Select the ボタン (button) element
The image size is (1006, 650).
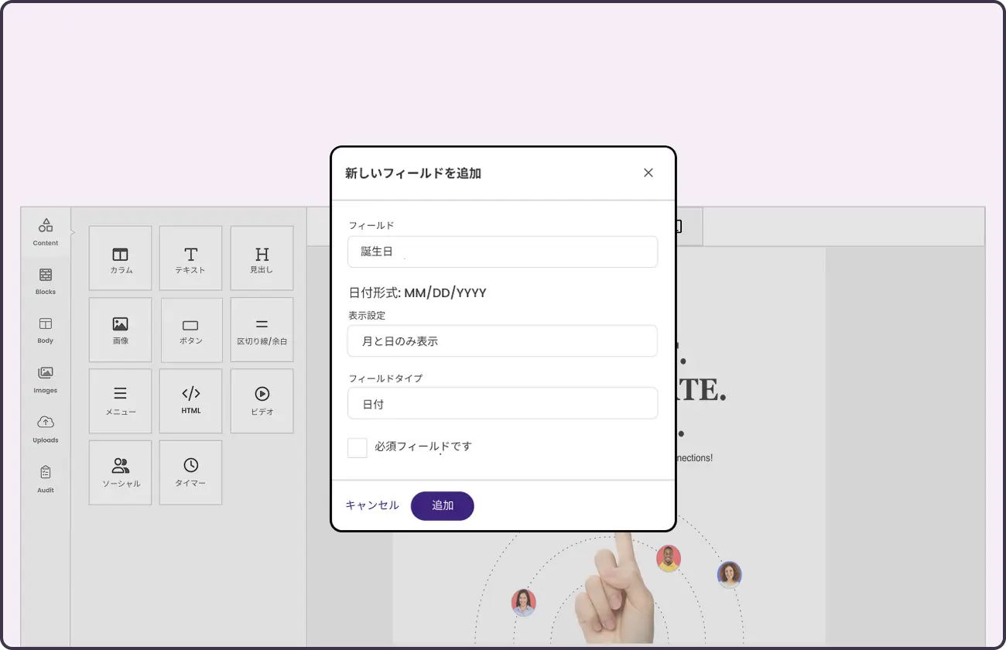click(x=190, y=329)
